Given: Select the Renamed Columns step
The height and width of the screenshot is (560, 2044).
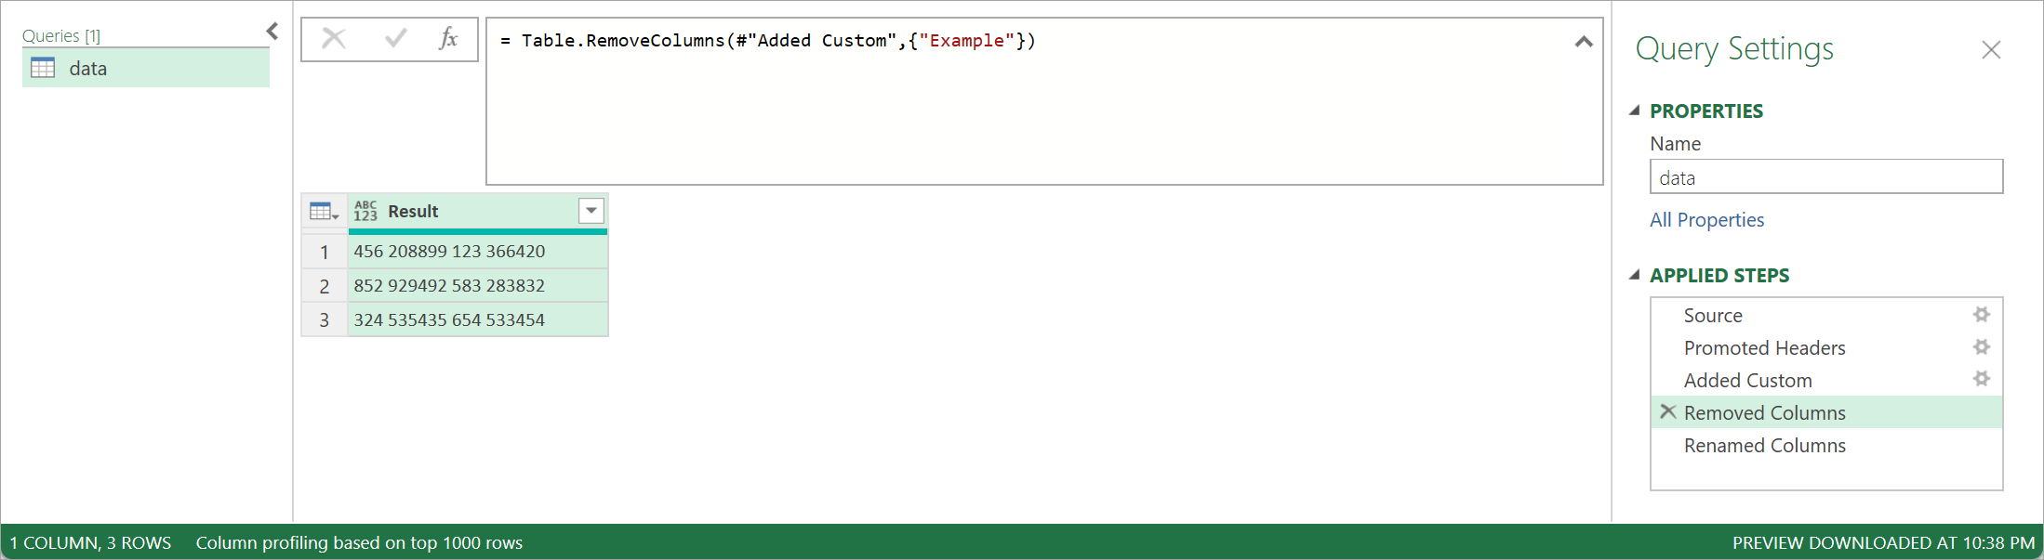Looking at the screenshot, I should (1826, 446).
